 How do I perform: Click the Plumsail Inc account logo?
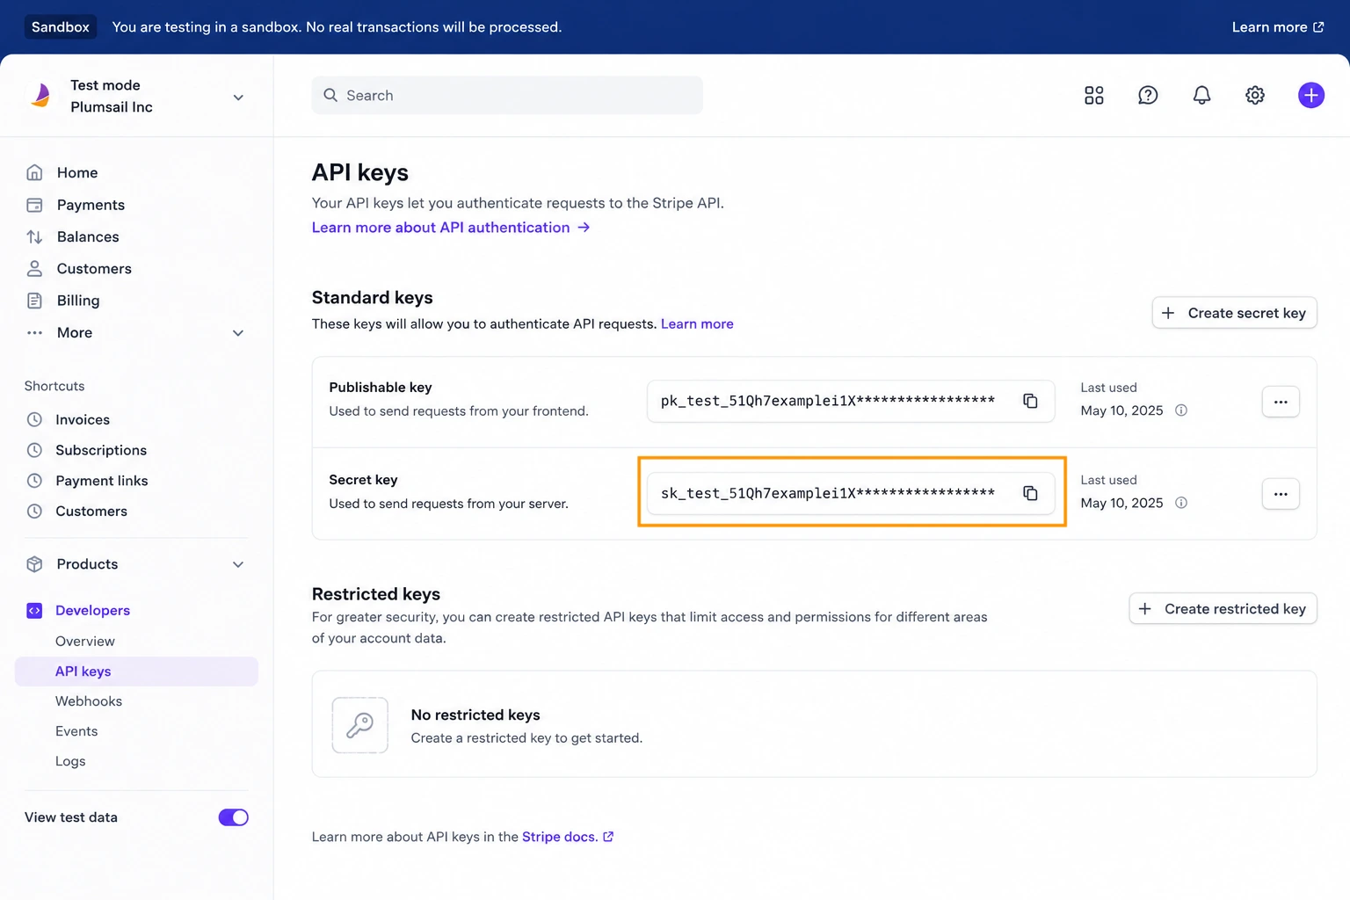pyautogui.click(x=40, y=95)
